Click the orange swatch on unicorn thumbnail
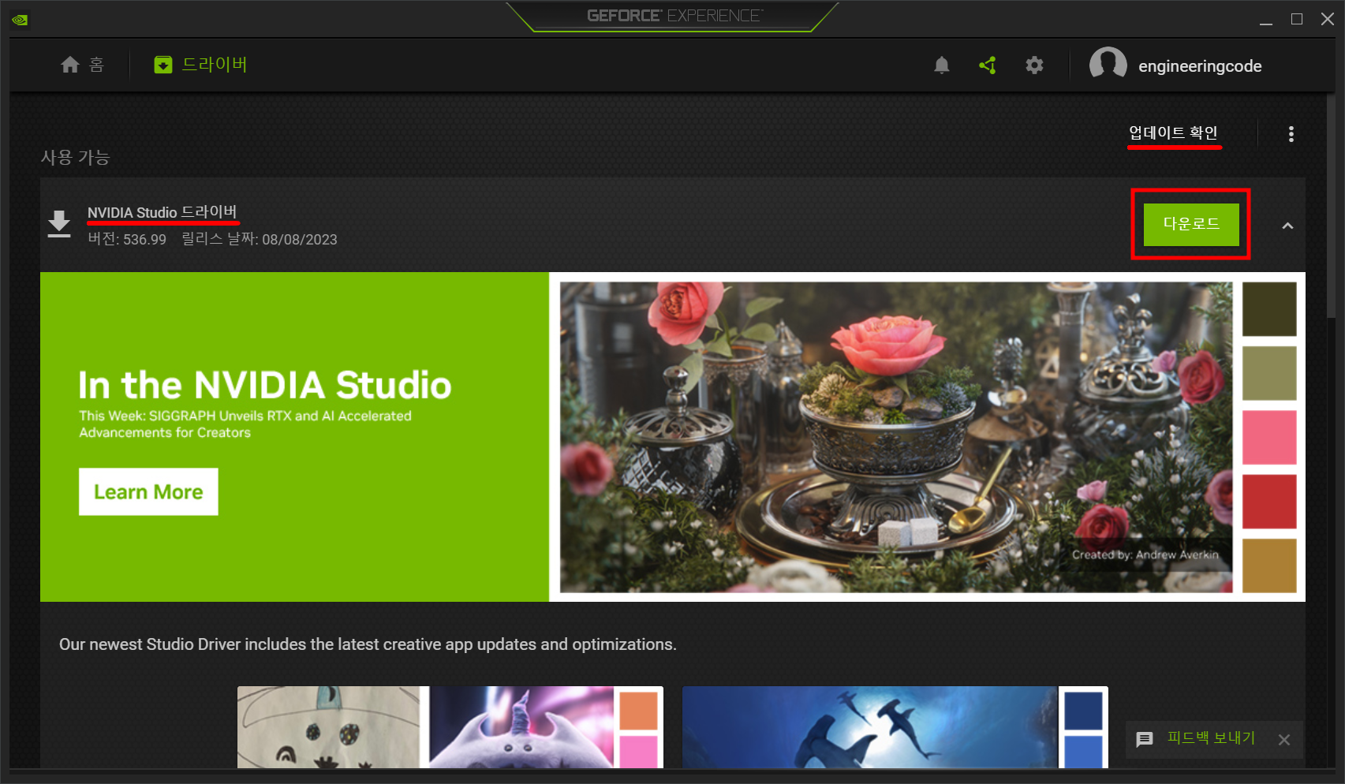The width and height of the screenshot is (1345, 784). (639, 711)
